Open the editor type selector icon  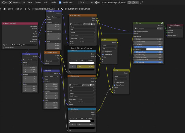click(4, 2)
